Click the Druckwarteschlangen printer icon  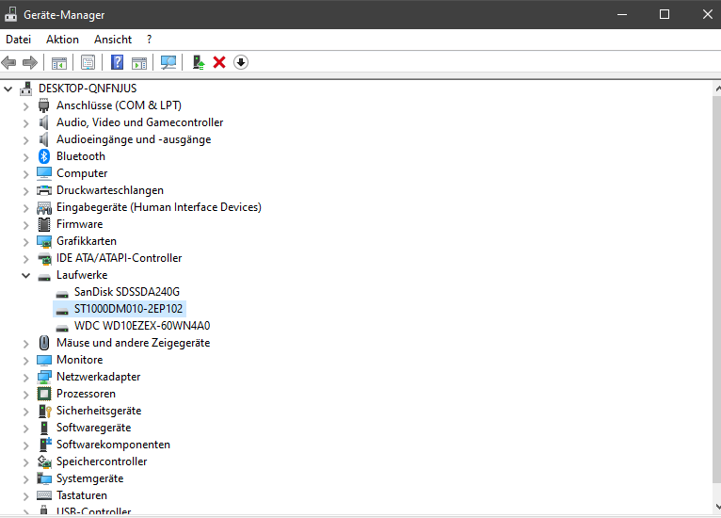(x=44, y=190)
